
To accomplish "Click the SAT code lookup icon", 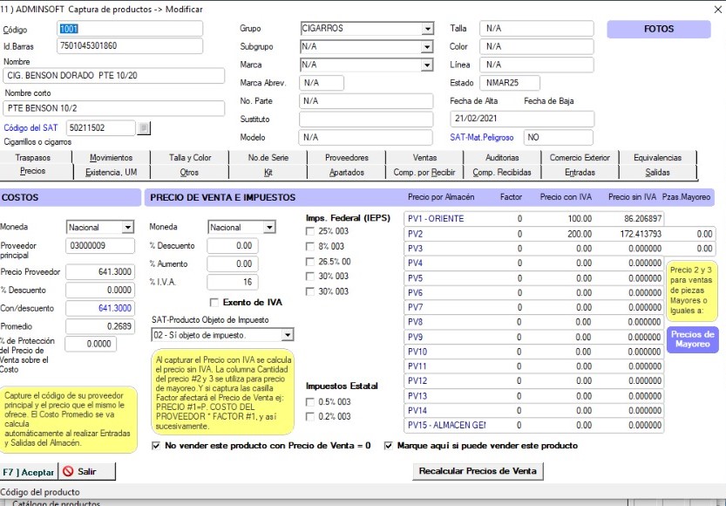I will click(x=145, y=128).
